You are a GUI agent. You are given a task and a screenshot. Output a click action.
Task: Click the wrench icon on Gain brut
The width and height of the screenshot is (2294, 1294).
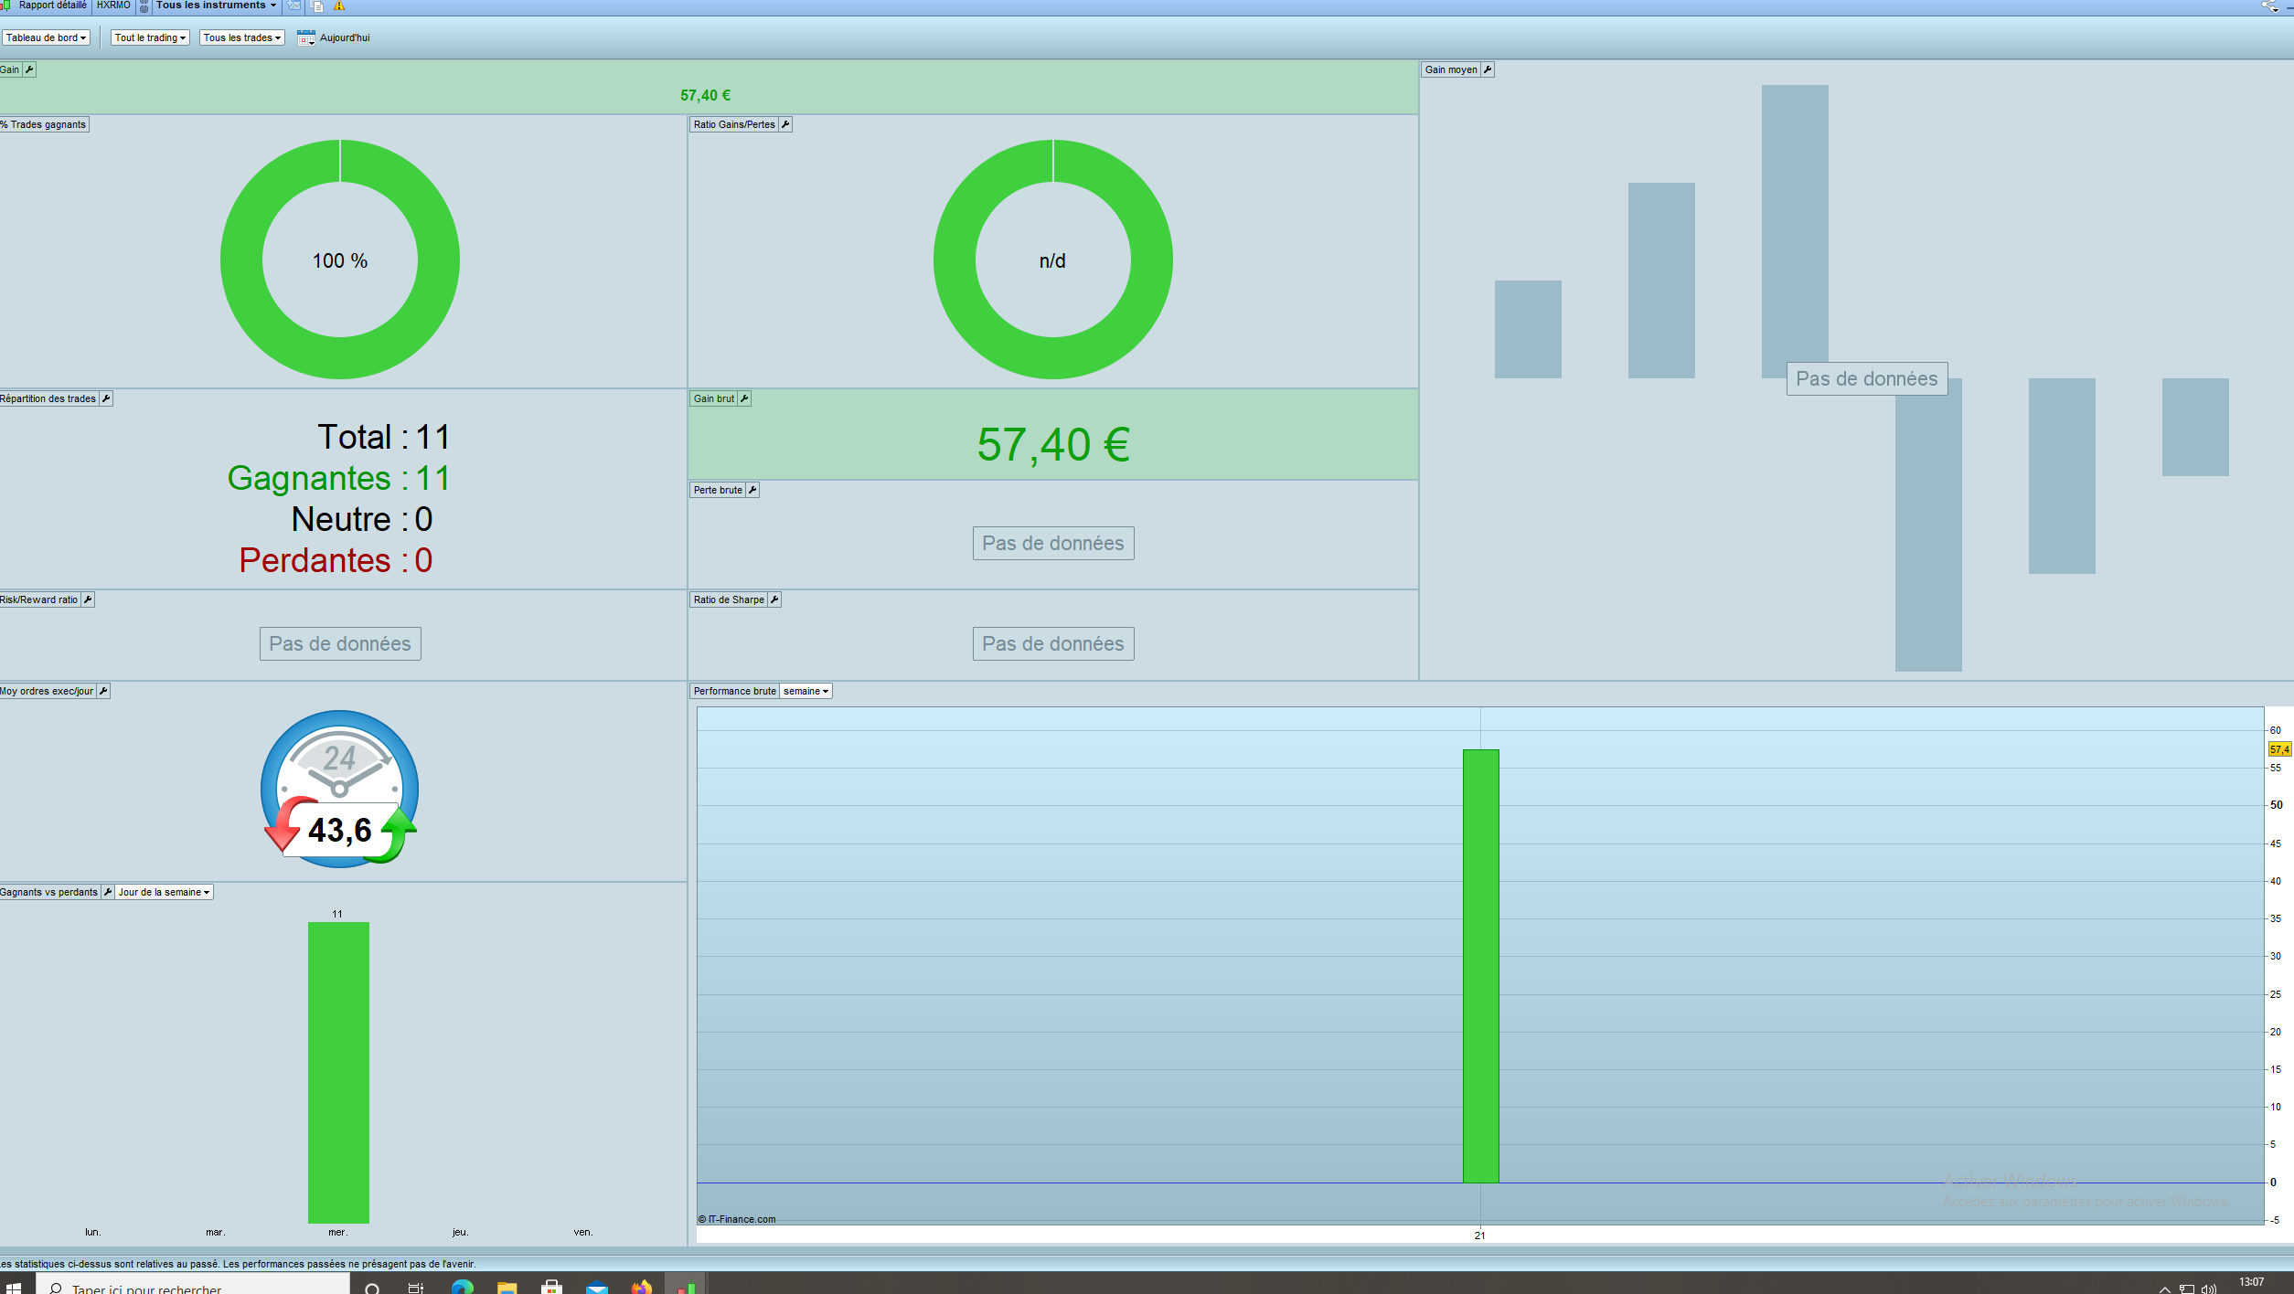click(x=744, y=398)
